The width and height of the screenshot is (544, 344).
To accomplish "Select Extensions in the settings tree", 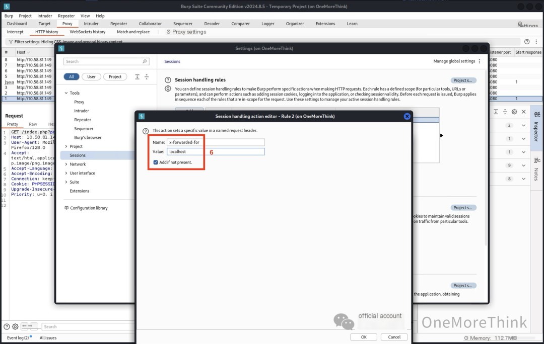I will (x=80, y=191).
